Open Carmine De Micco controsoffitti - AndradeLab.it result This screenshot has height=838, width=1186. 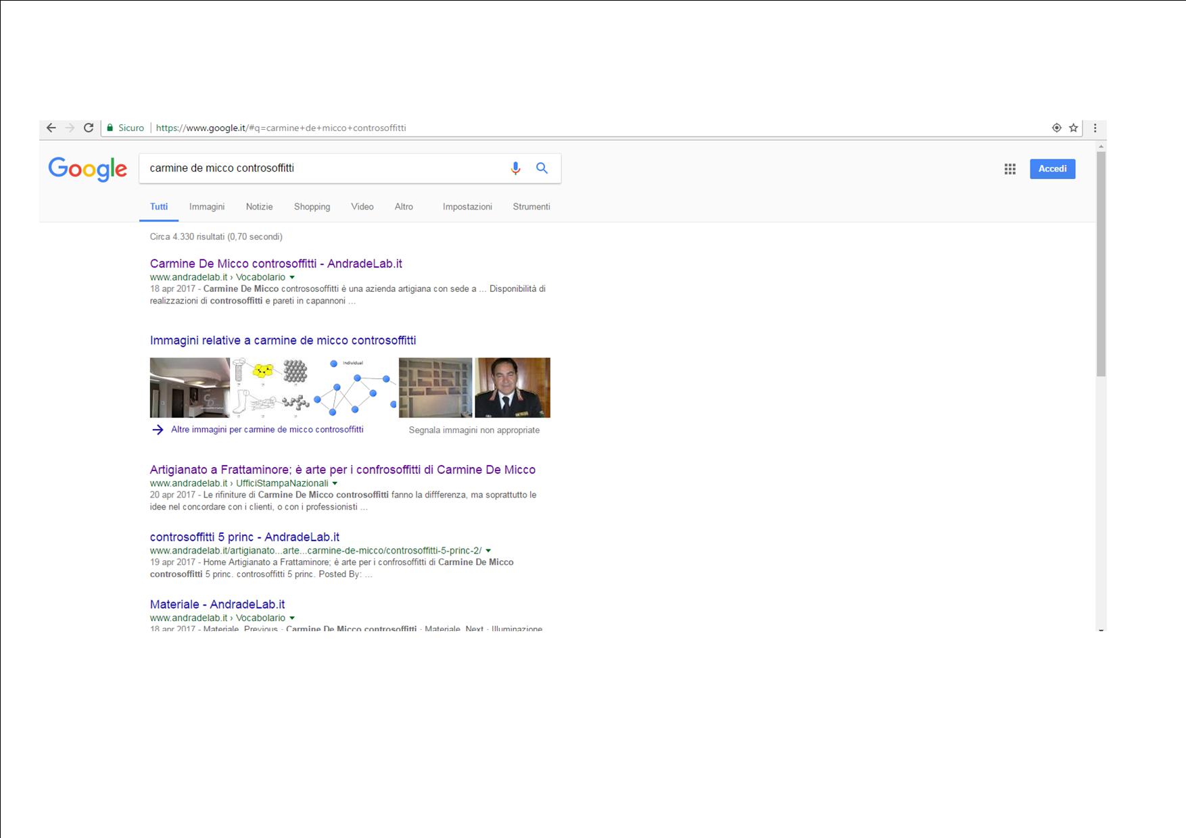[x=276, y=264]
